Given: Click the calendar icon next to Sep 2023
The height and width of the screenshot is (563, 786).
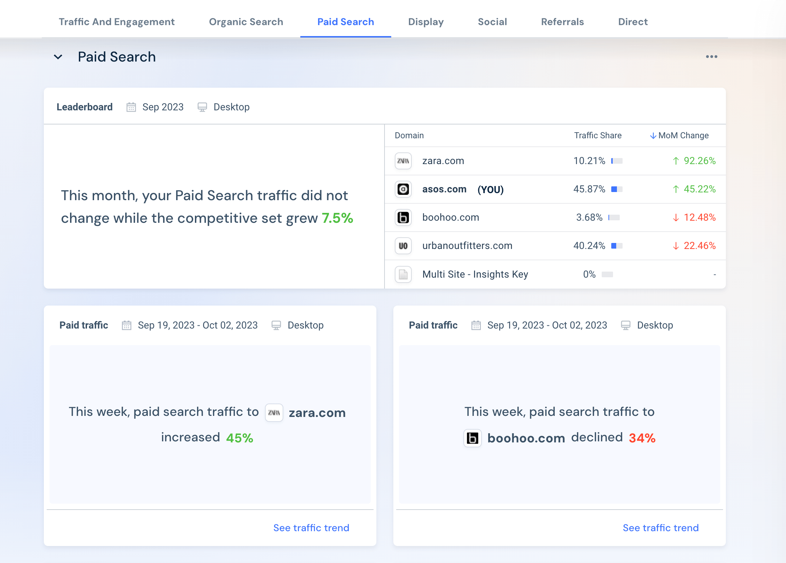Looking at the screenshot, I should (131, 107).
